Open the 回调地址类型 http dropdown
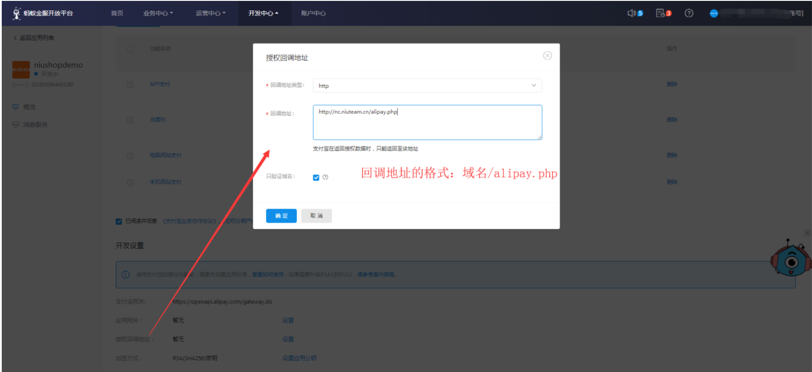Screen dimensions: 812x372 click(427, 86)
